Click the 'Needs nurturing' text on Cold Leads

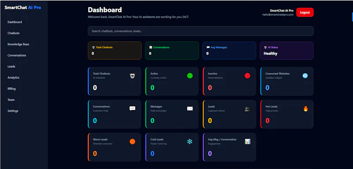pos(158,143)
